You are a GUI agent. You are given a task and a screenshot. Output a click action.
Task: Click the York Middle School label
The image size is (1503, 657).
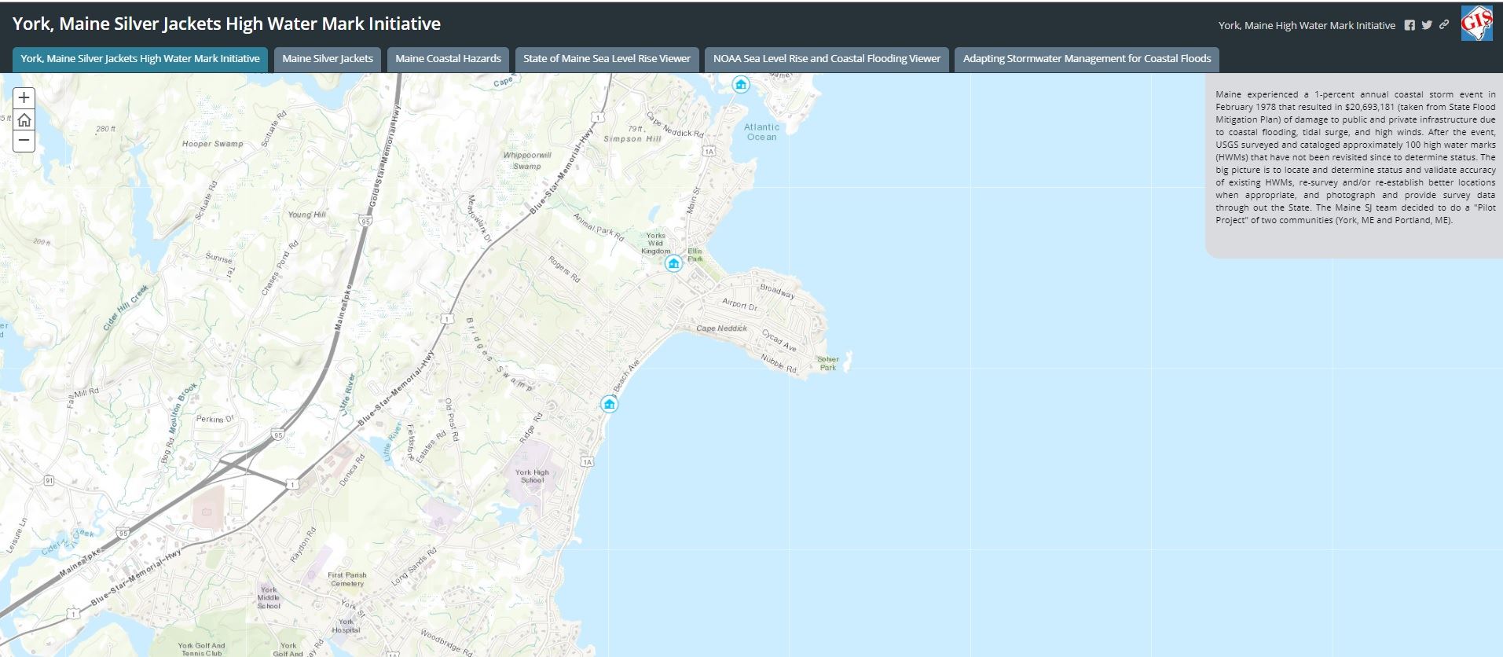(268, 597)
